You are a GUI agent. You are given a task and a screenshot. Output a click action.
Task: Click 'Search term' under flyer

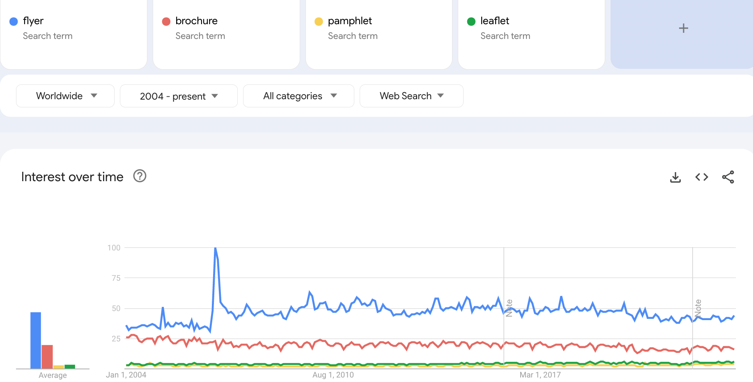(48, 36)
